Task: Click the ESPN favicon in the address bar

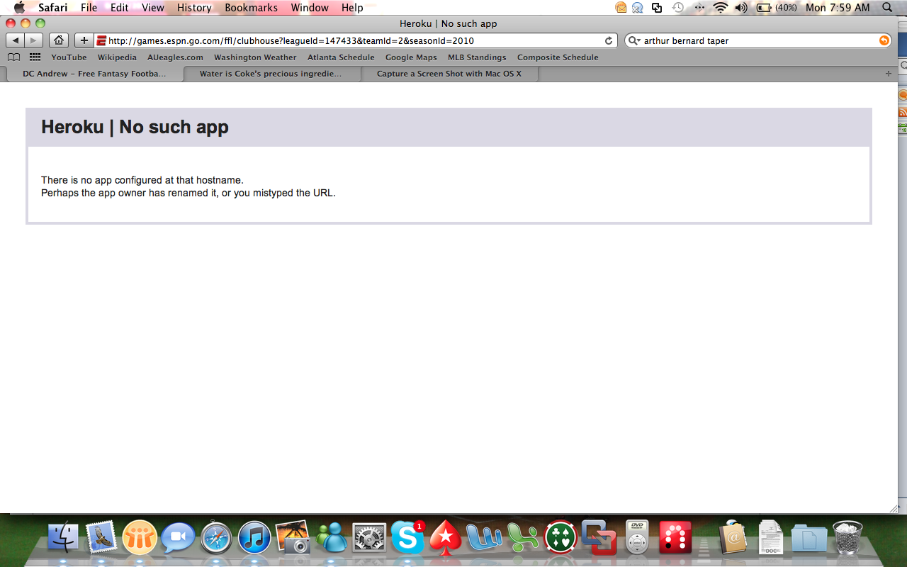Action: 101,41
